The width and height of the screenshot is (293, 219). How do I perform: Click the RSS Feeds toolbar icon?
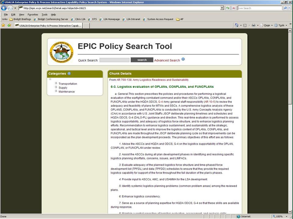pos(245,25)
